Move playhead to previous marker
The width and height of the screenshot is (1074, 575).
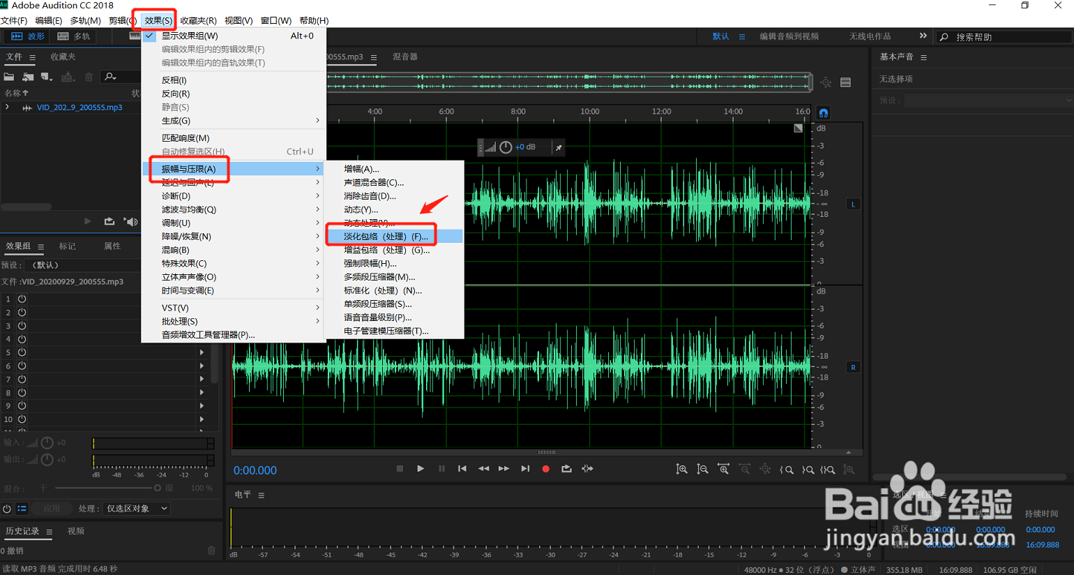[x=462, y=469]
